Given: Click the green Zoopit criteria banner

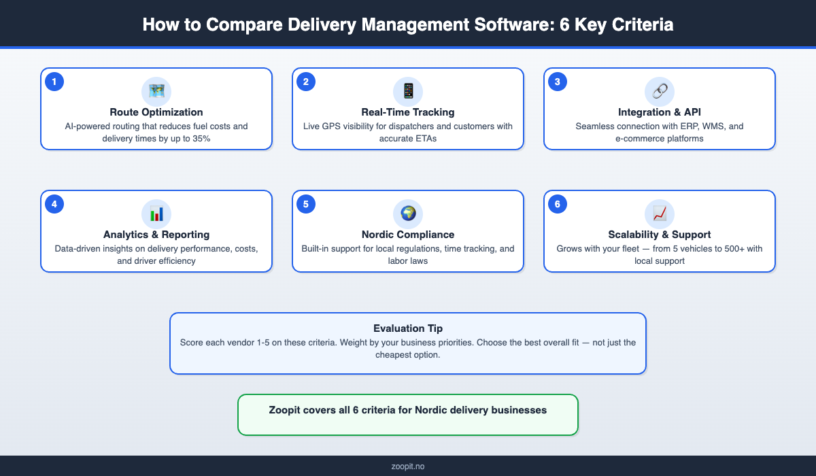Looking at the screenshot, I should coord(408,414).
